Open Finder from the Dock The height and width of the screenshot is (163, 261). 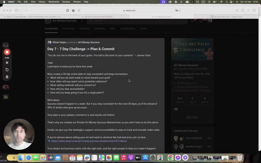pyautogui.click(x=21, y=158)
